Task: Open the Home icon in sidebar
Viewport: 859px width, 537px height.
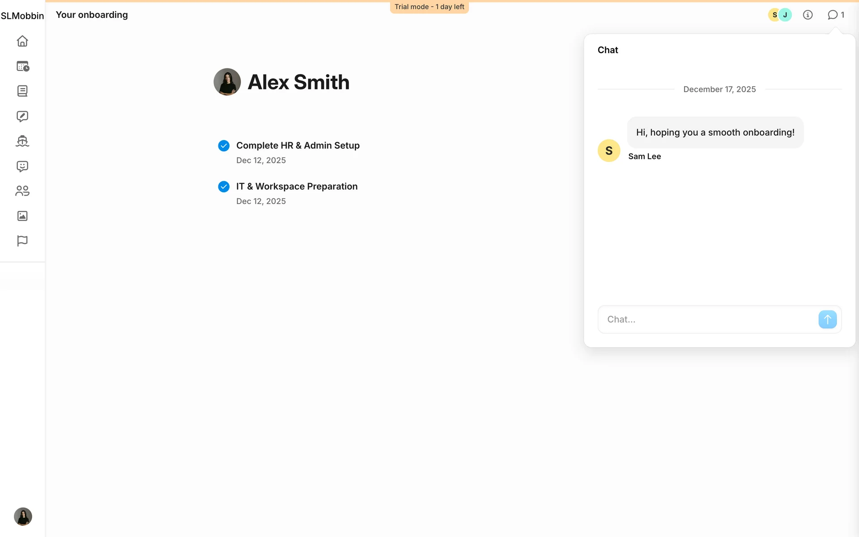Action: pos(22,41)
